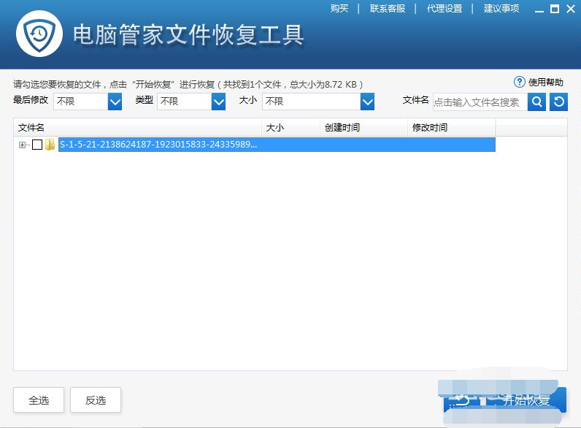Open the 大小 filter dropdown
This screenshot has height=428, width=581.
pos(366,102)
